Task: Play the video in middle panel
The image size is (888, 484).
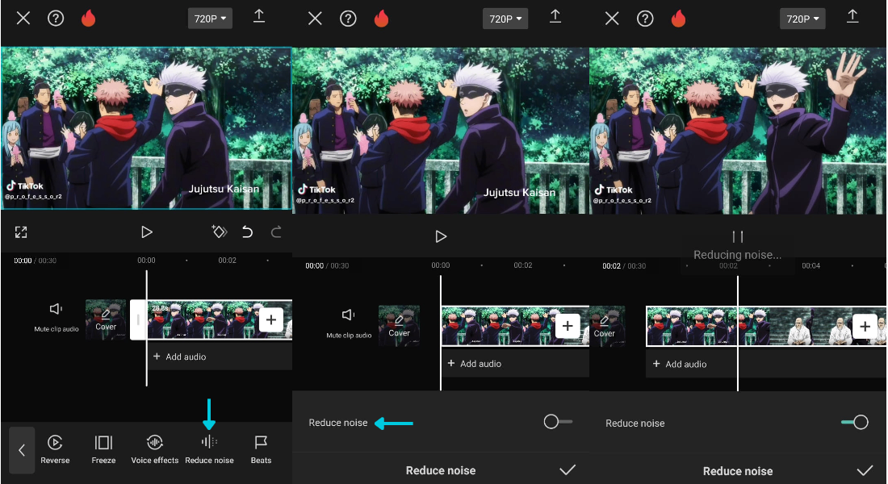Action: click(441, 236)
